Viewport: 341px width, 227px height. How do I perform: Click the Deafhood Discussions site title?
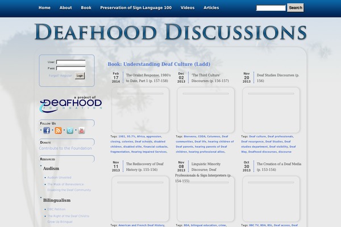coord(170,32)
